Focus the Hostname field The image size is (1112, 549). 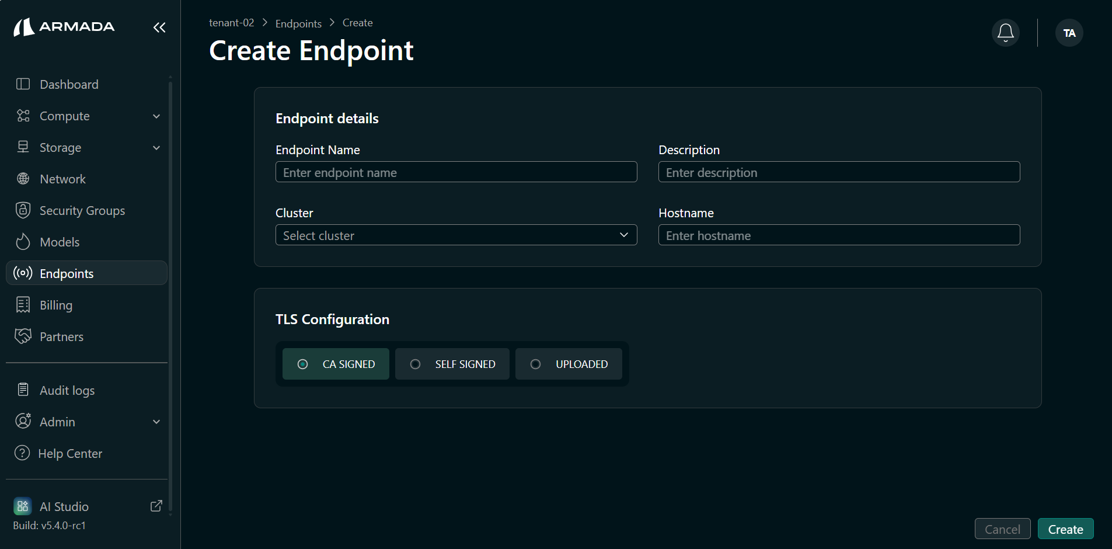pyautogui.click(x=839, y=235)
